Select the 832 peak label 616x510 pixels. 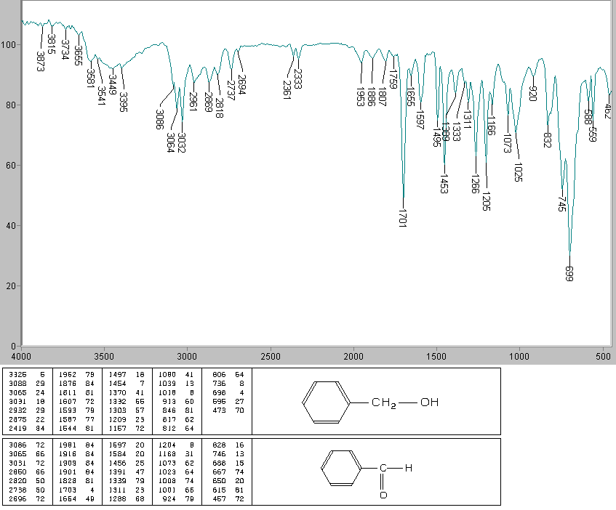tap(548, 139)
